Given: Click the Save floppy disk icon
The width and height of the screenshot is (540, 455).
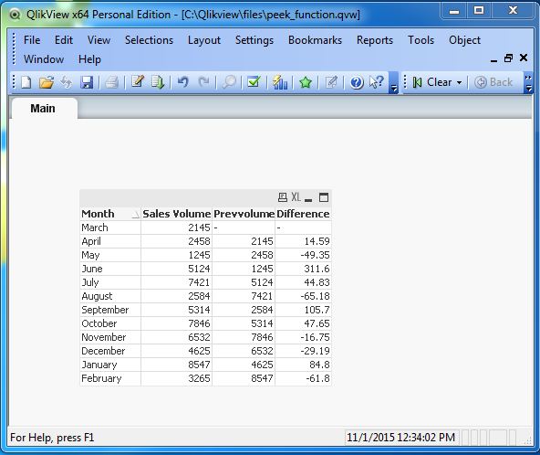Looking at the screenshot, I should pyautogui.click(x=87, y=82).
